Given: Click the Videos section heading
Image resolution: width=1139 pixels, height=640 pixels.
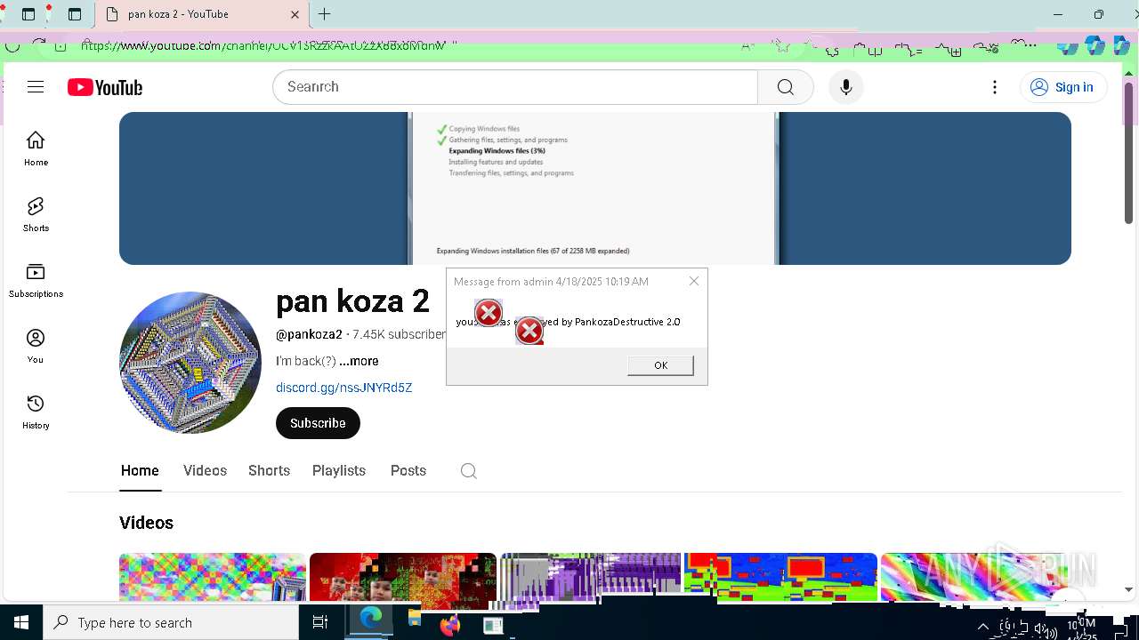Looking at the screenshot, I should coord(146,523).
